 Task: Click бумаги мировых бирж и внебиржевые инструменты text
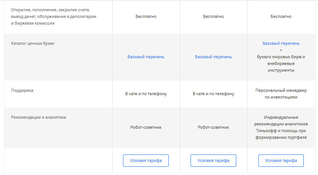[281, 63]
